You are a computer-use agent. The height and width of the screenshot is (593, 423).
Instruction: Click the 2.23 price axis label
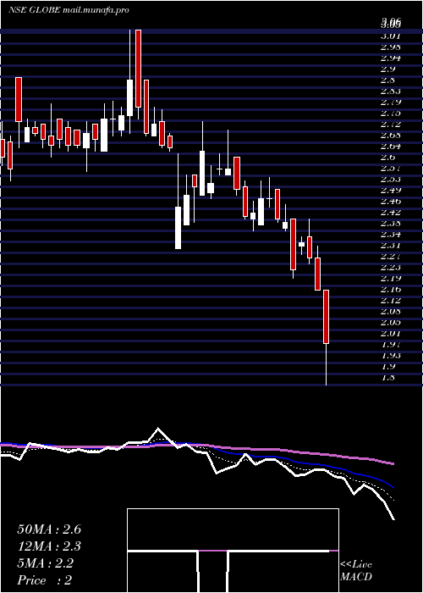point(391,267)
